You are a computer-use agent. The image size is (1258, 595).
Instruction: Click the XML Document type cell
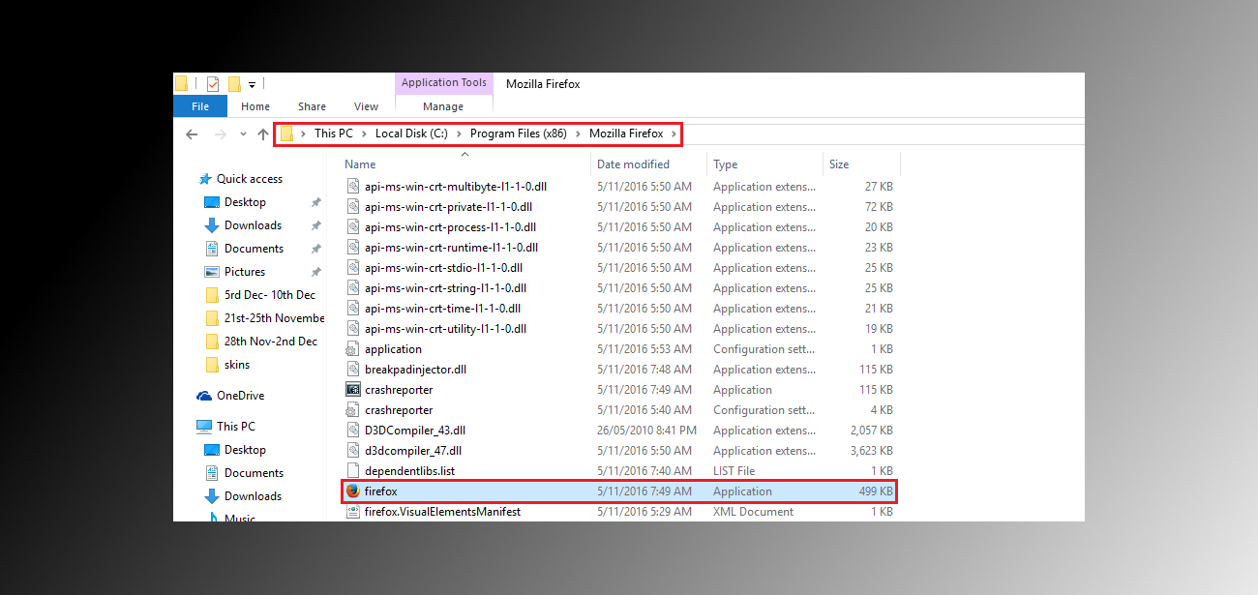(x=753, y=512)
